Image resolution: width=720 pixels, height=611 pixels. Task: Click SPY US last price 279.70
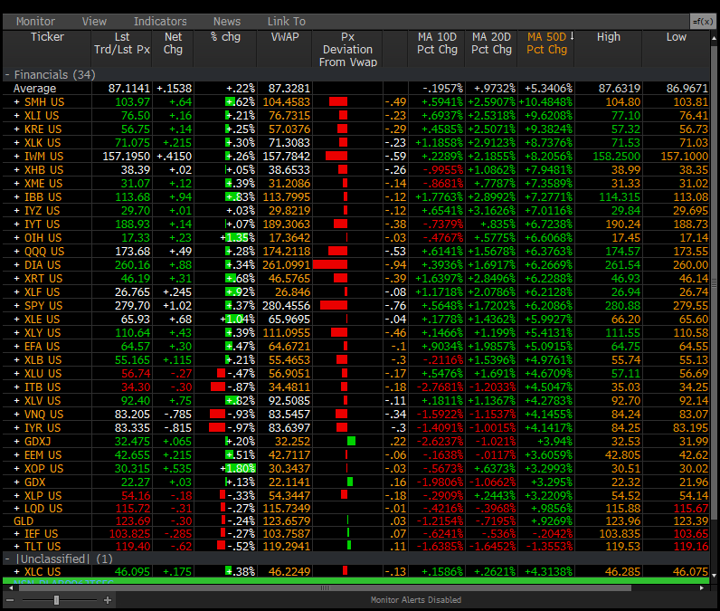(132, 306)
